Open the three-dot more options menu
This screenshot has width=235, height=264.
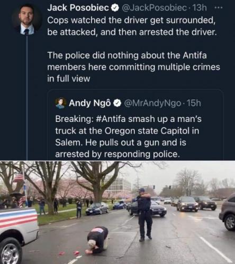pos(219,8)
